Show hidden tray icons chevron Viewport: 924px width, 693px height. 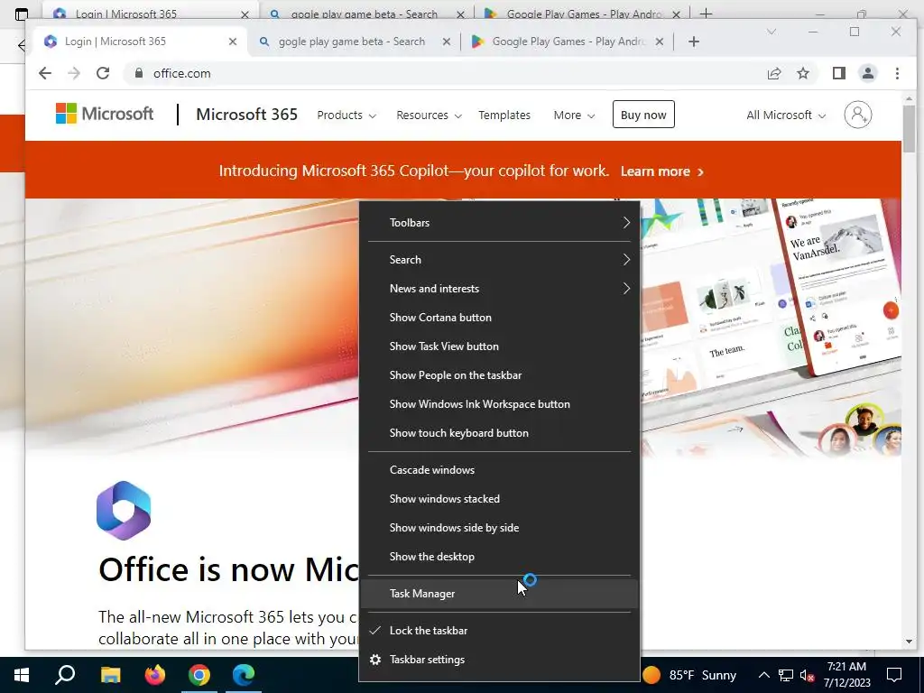coord(763,675)
